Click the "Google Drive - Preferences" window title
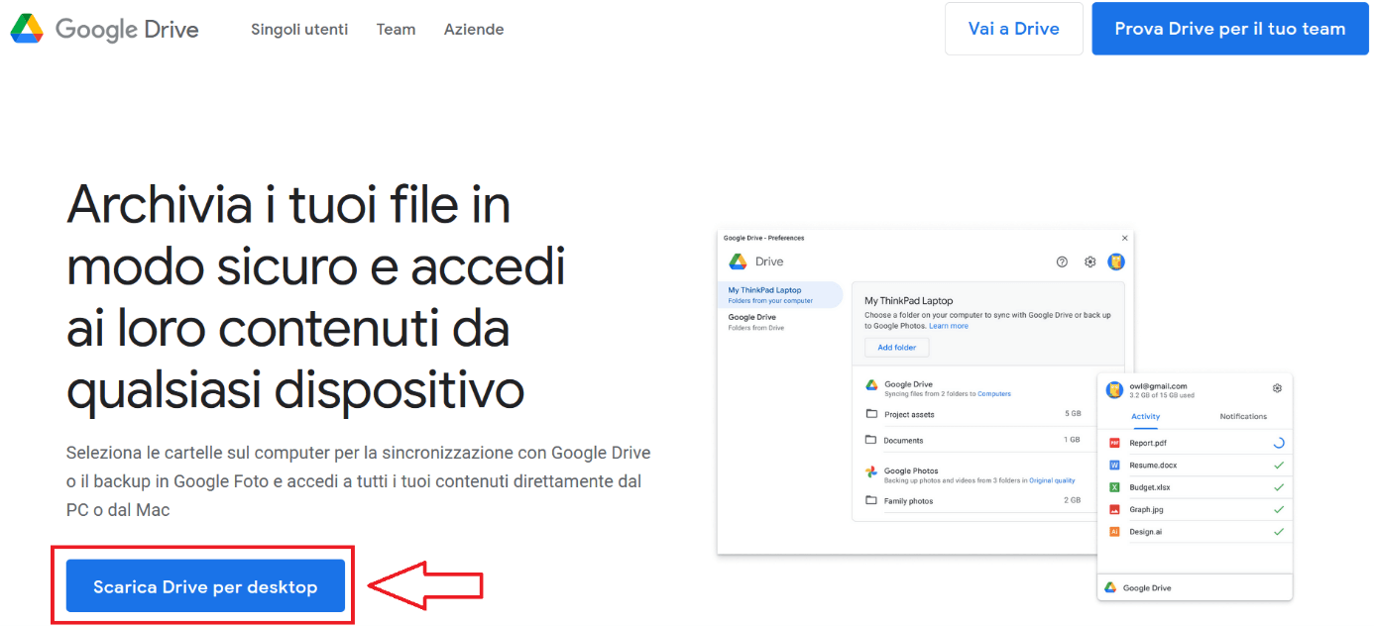This screenshot has width=1374, height=626. pos(763,238)
